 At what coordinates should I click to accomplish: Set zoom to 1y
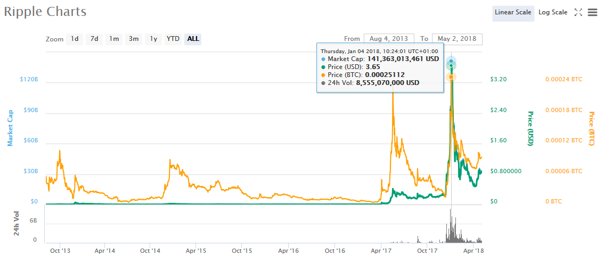(153, 39)
